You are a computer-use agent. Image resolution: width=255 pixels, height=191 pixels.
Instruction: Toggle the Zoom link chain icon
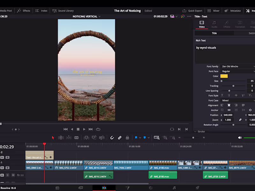coord(240,120)
